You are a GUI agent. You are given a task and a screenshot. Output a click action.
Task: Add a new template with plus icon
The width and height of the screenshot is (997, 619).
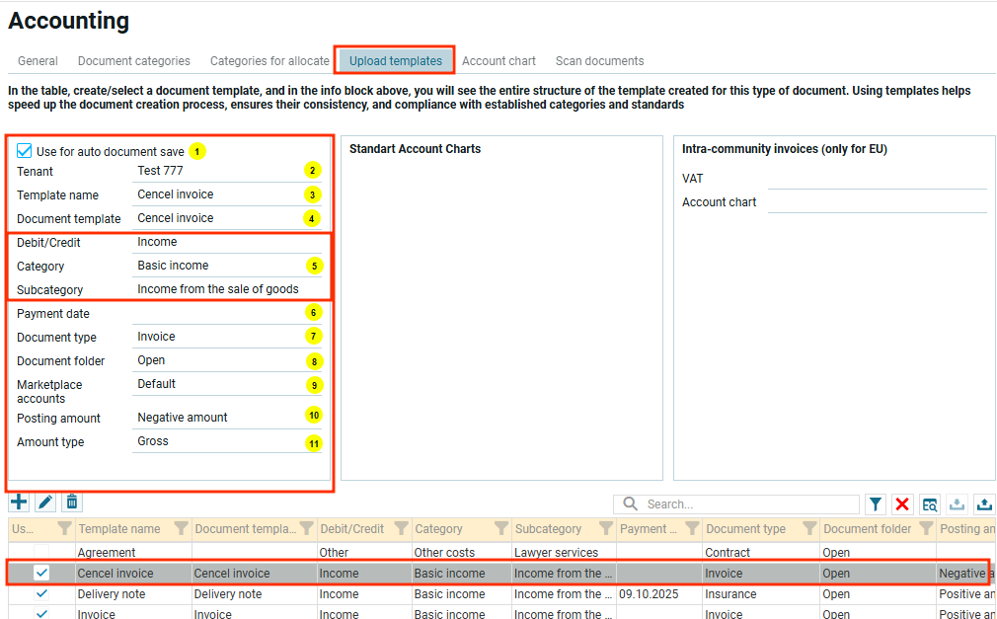19,503
